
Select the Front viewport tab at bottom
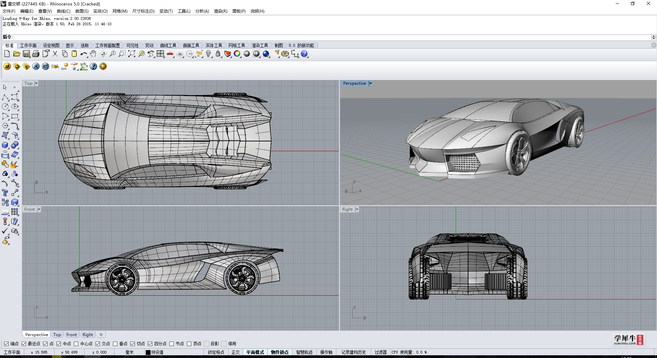pos(72,335)
